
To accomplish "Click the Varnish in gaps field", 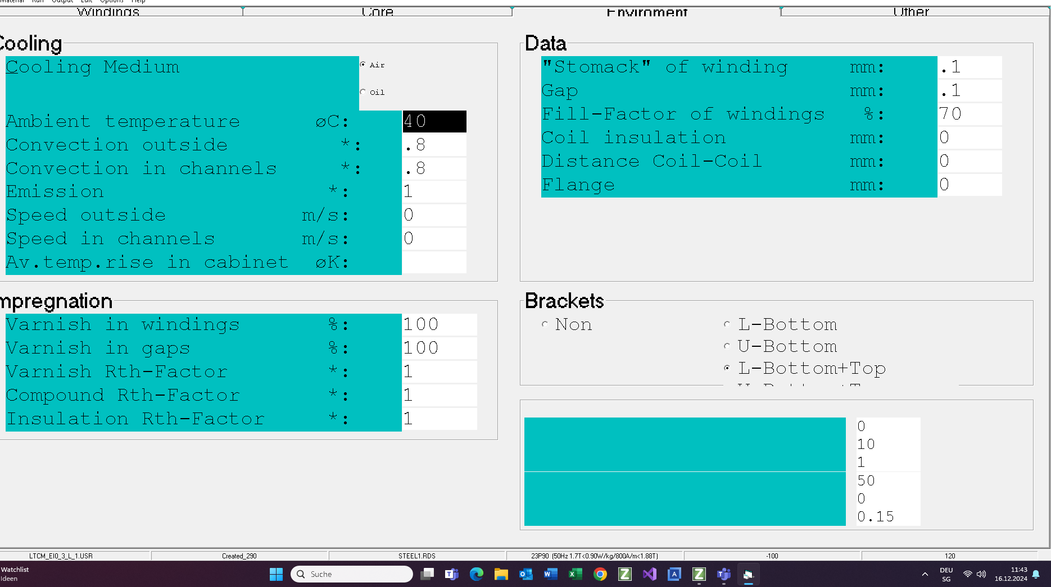I will (440, 348).
